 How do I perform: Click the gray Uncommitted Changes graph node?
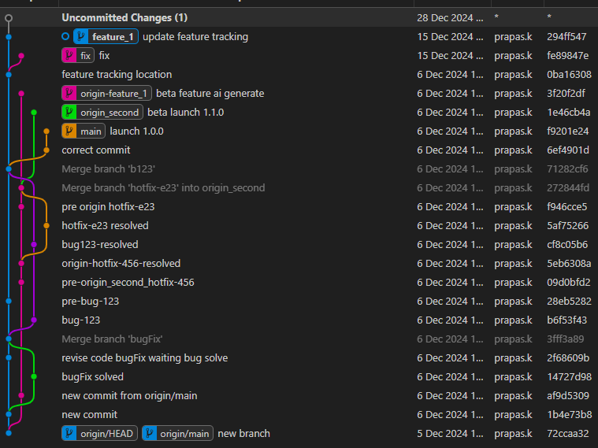point(9,17)
